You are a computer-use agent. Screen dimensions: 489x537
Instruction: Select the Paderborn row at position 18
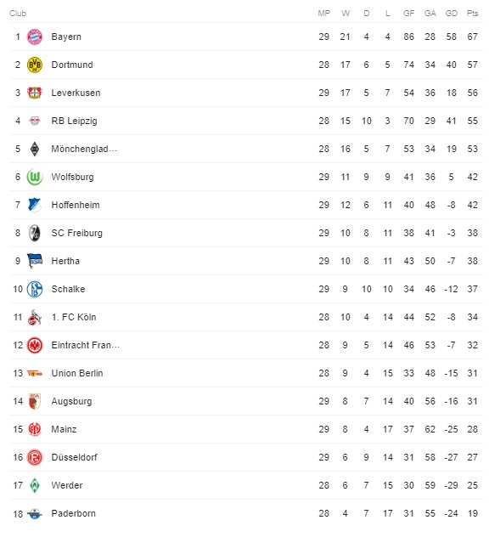coord(246,513)
